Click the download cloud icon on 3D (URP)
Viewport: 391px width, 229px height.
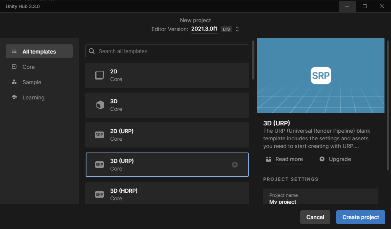234,165
